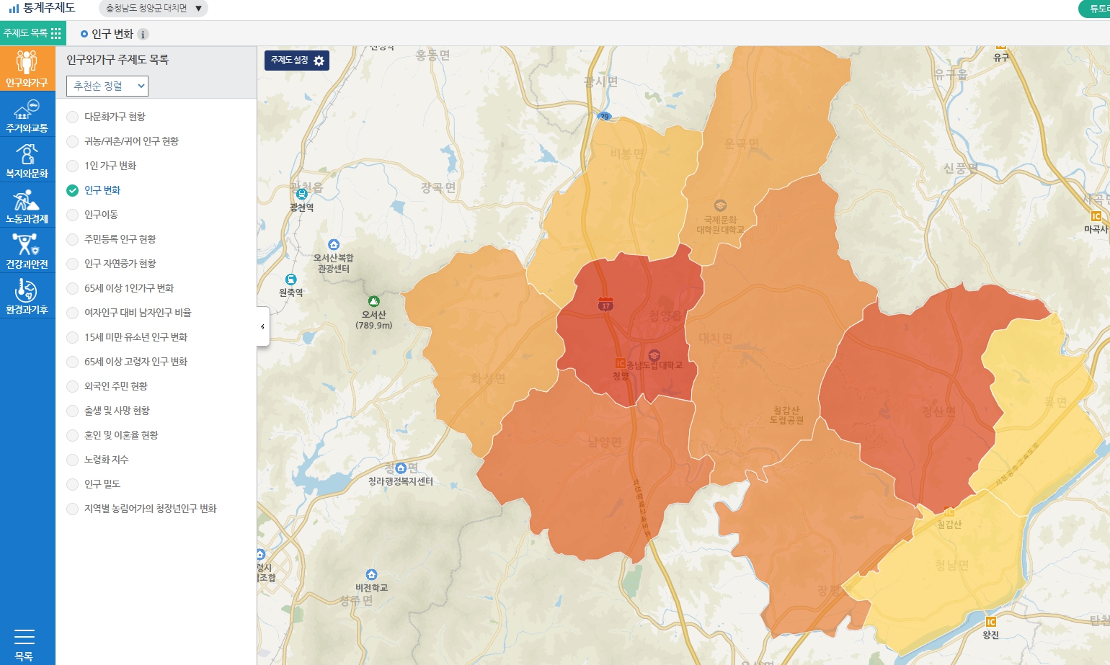Select 인구 밀도 from the theme list
The width and height of the screenshot is (1110, 665).
click(x=73, y=484)
